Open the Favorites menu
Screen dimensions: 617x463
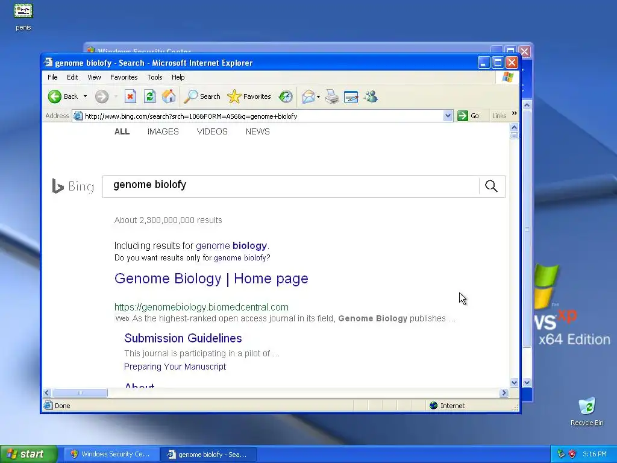pyautogui.click(x=124, y=77)
